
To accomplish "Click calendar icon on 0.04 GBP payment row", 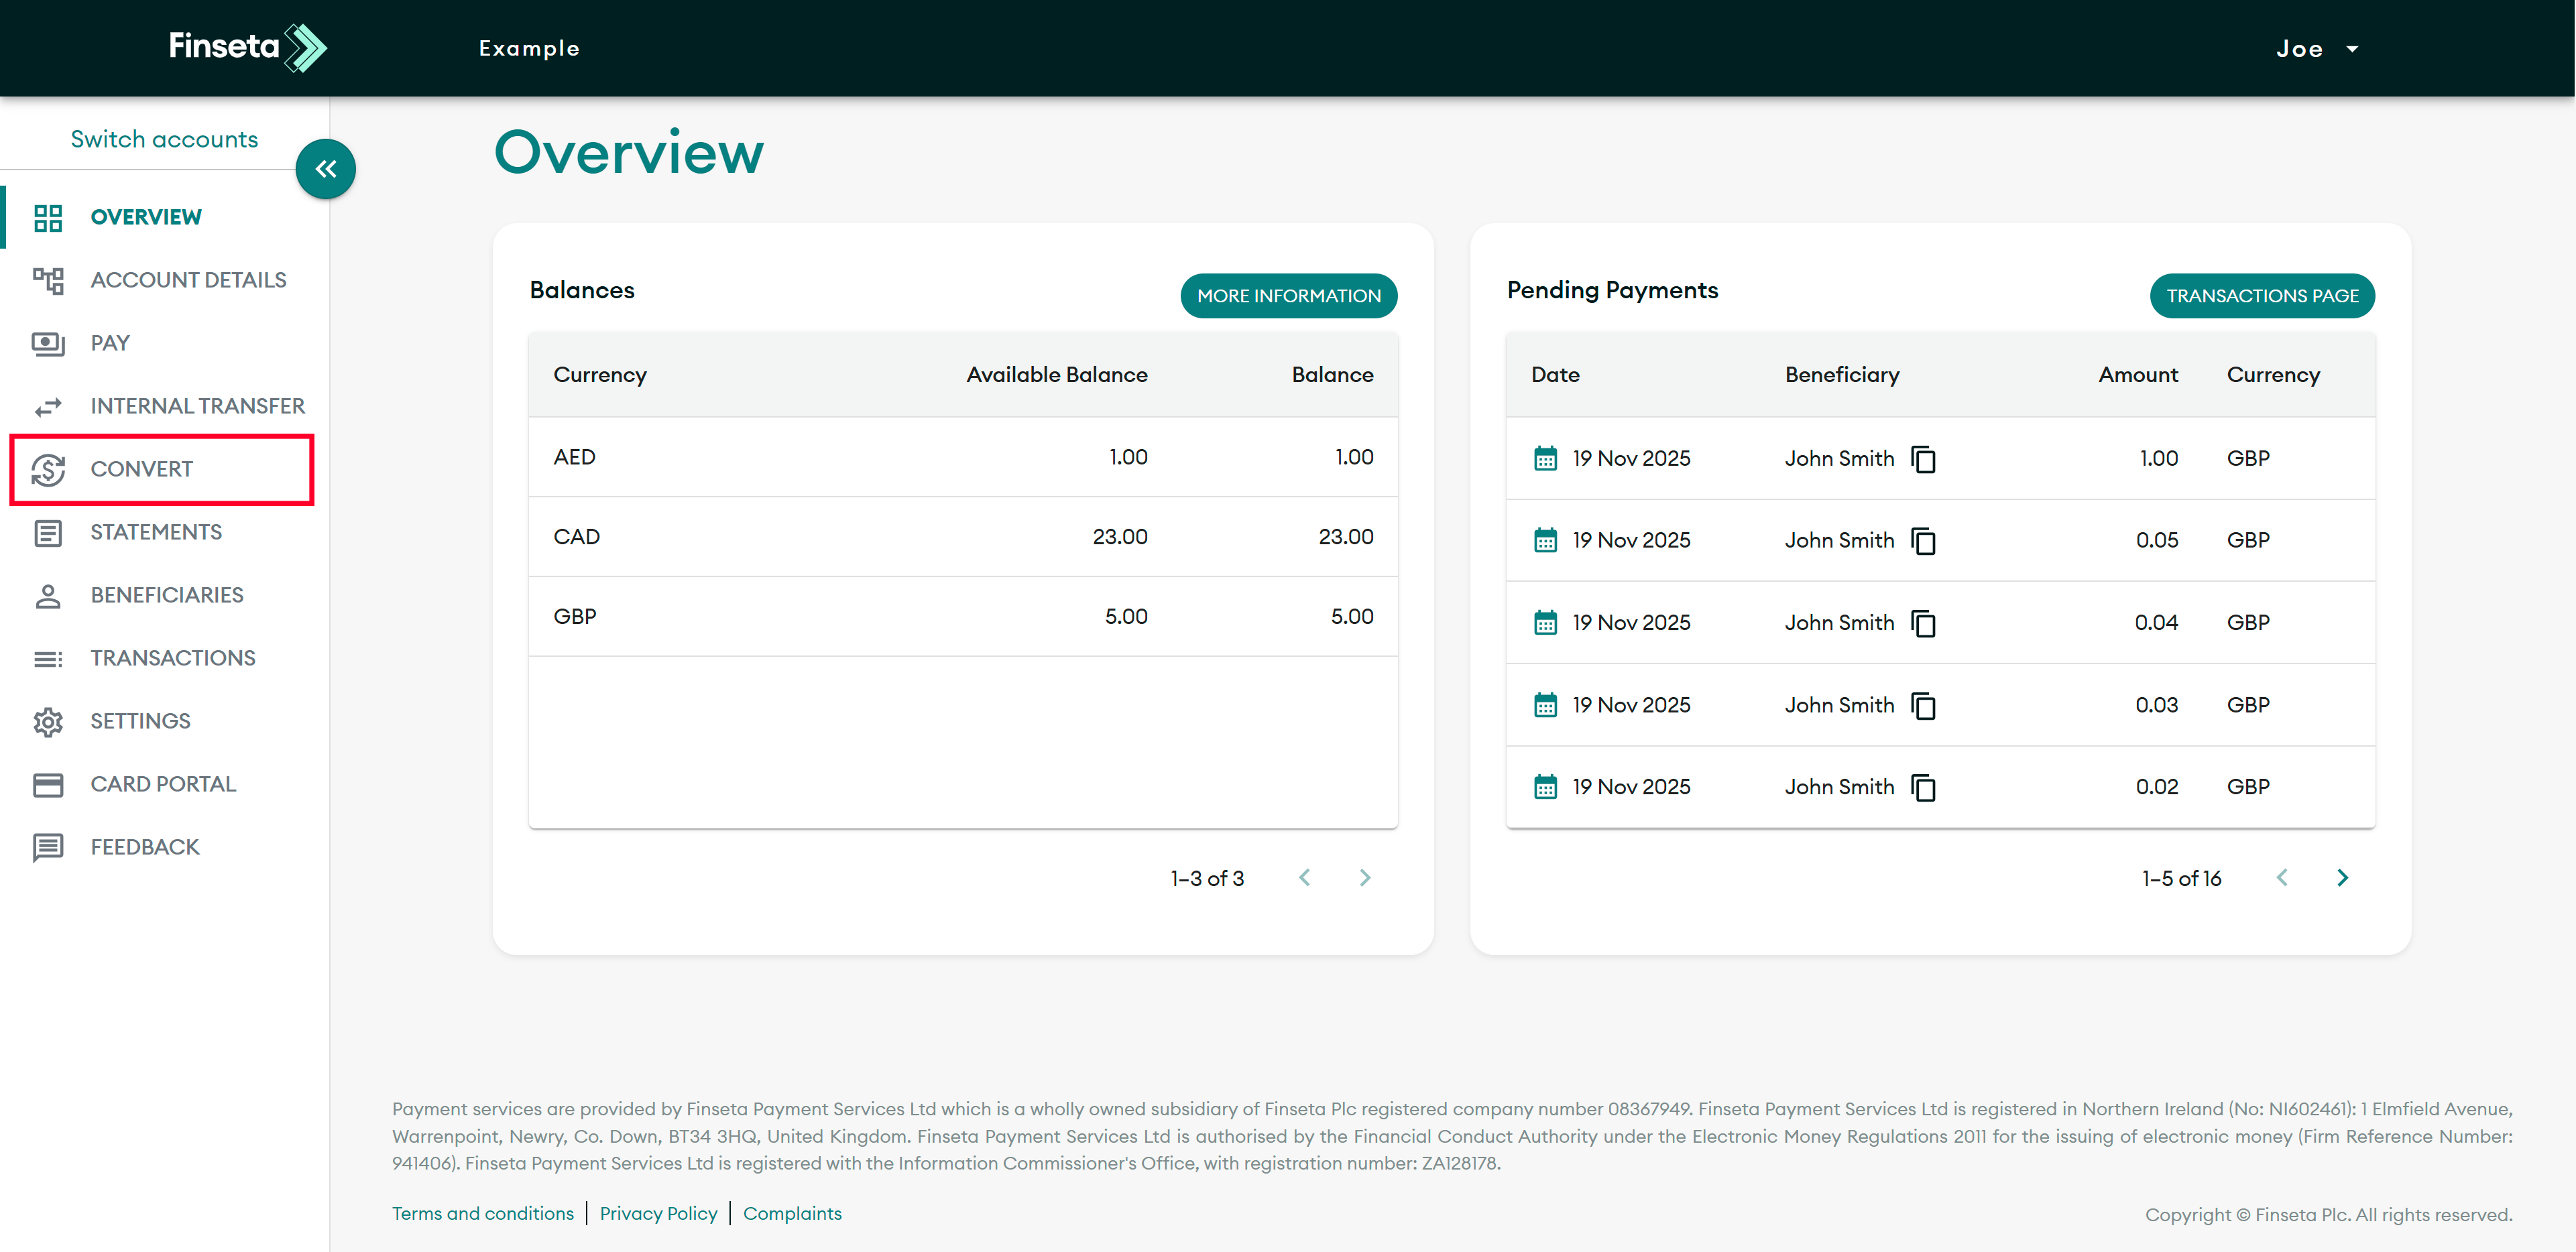I will [1545, 623].
